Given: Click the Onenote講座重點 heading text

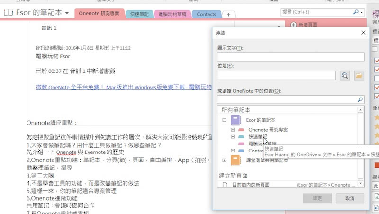Looking at the screenshot, I should click(x=52, y=123).
